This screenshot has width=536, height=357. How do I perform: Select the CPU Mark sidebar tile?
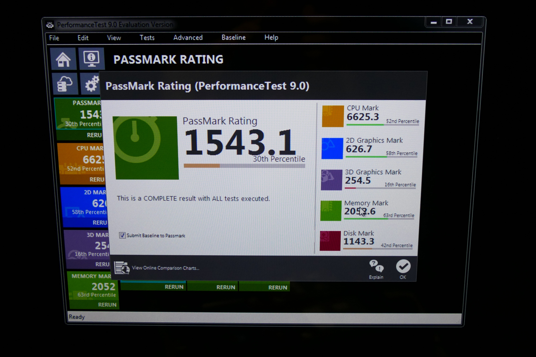tap(82, 164)
